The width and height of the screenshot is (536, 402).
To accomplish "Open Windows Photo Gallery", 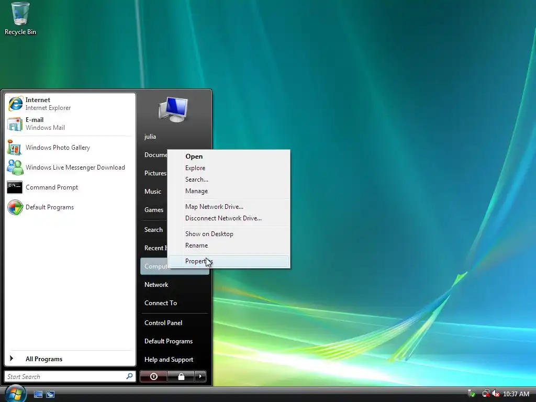I will click(70, 148).
